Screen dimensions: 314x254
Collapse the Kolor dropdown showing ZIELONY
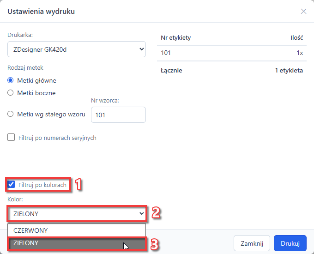pos(77,214)
